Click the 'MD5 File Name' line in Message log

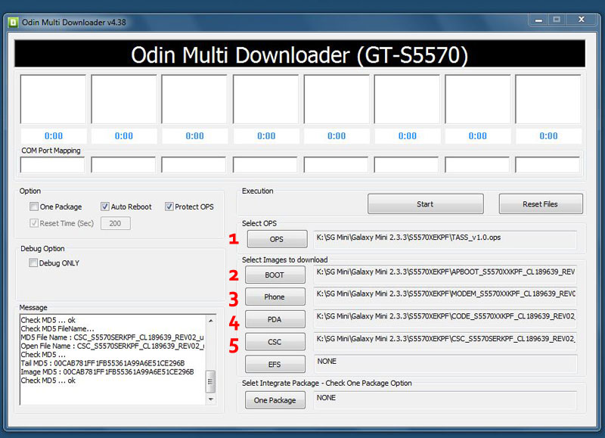112,337
